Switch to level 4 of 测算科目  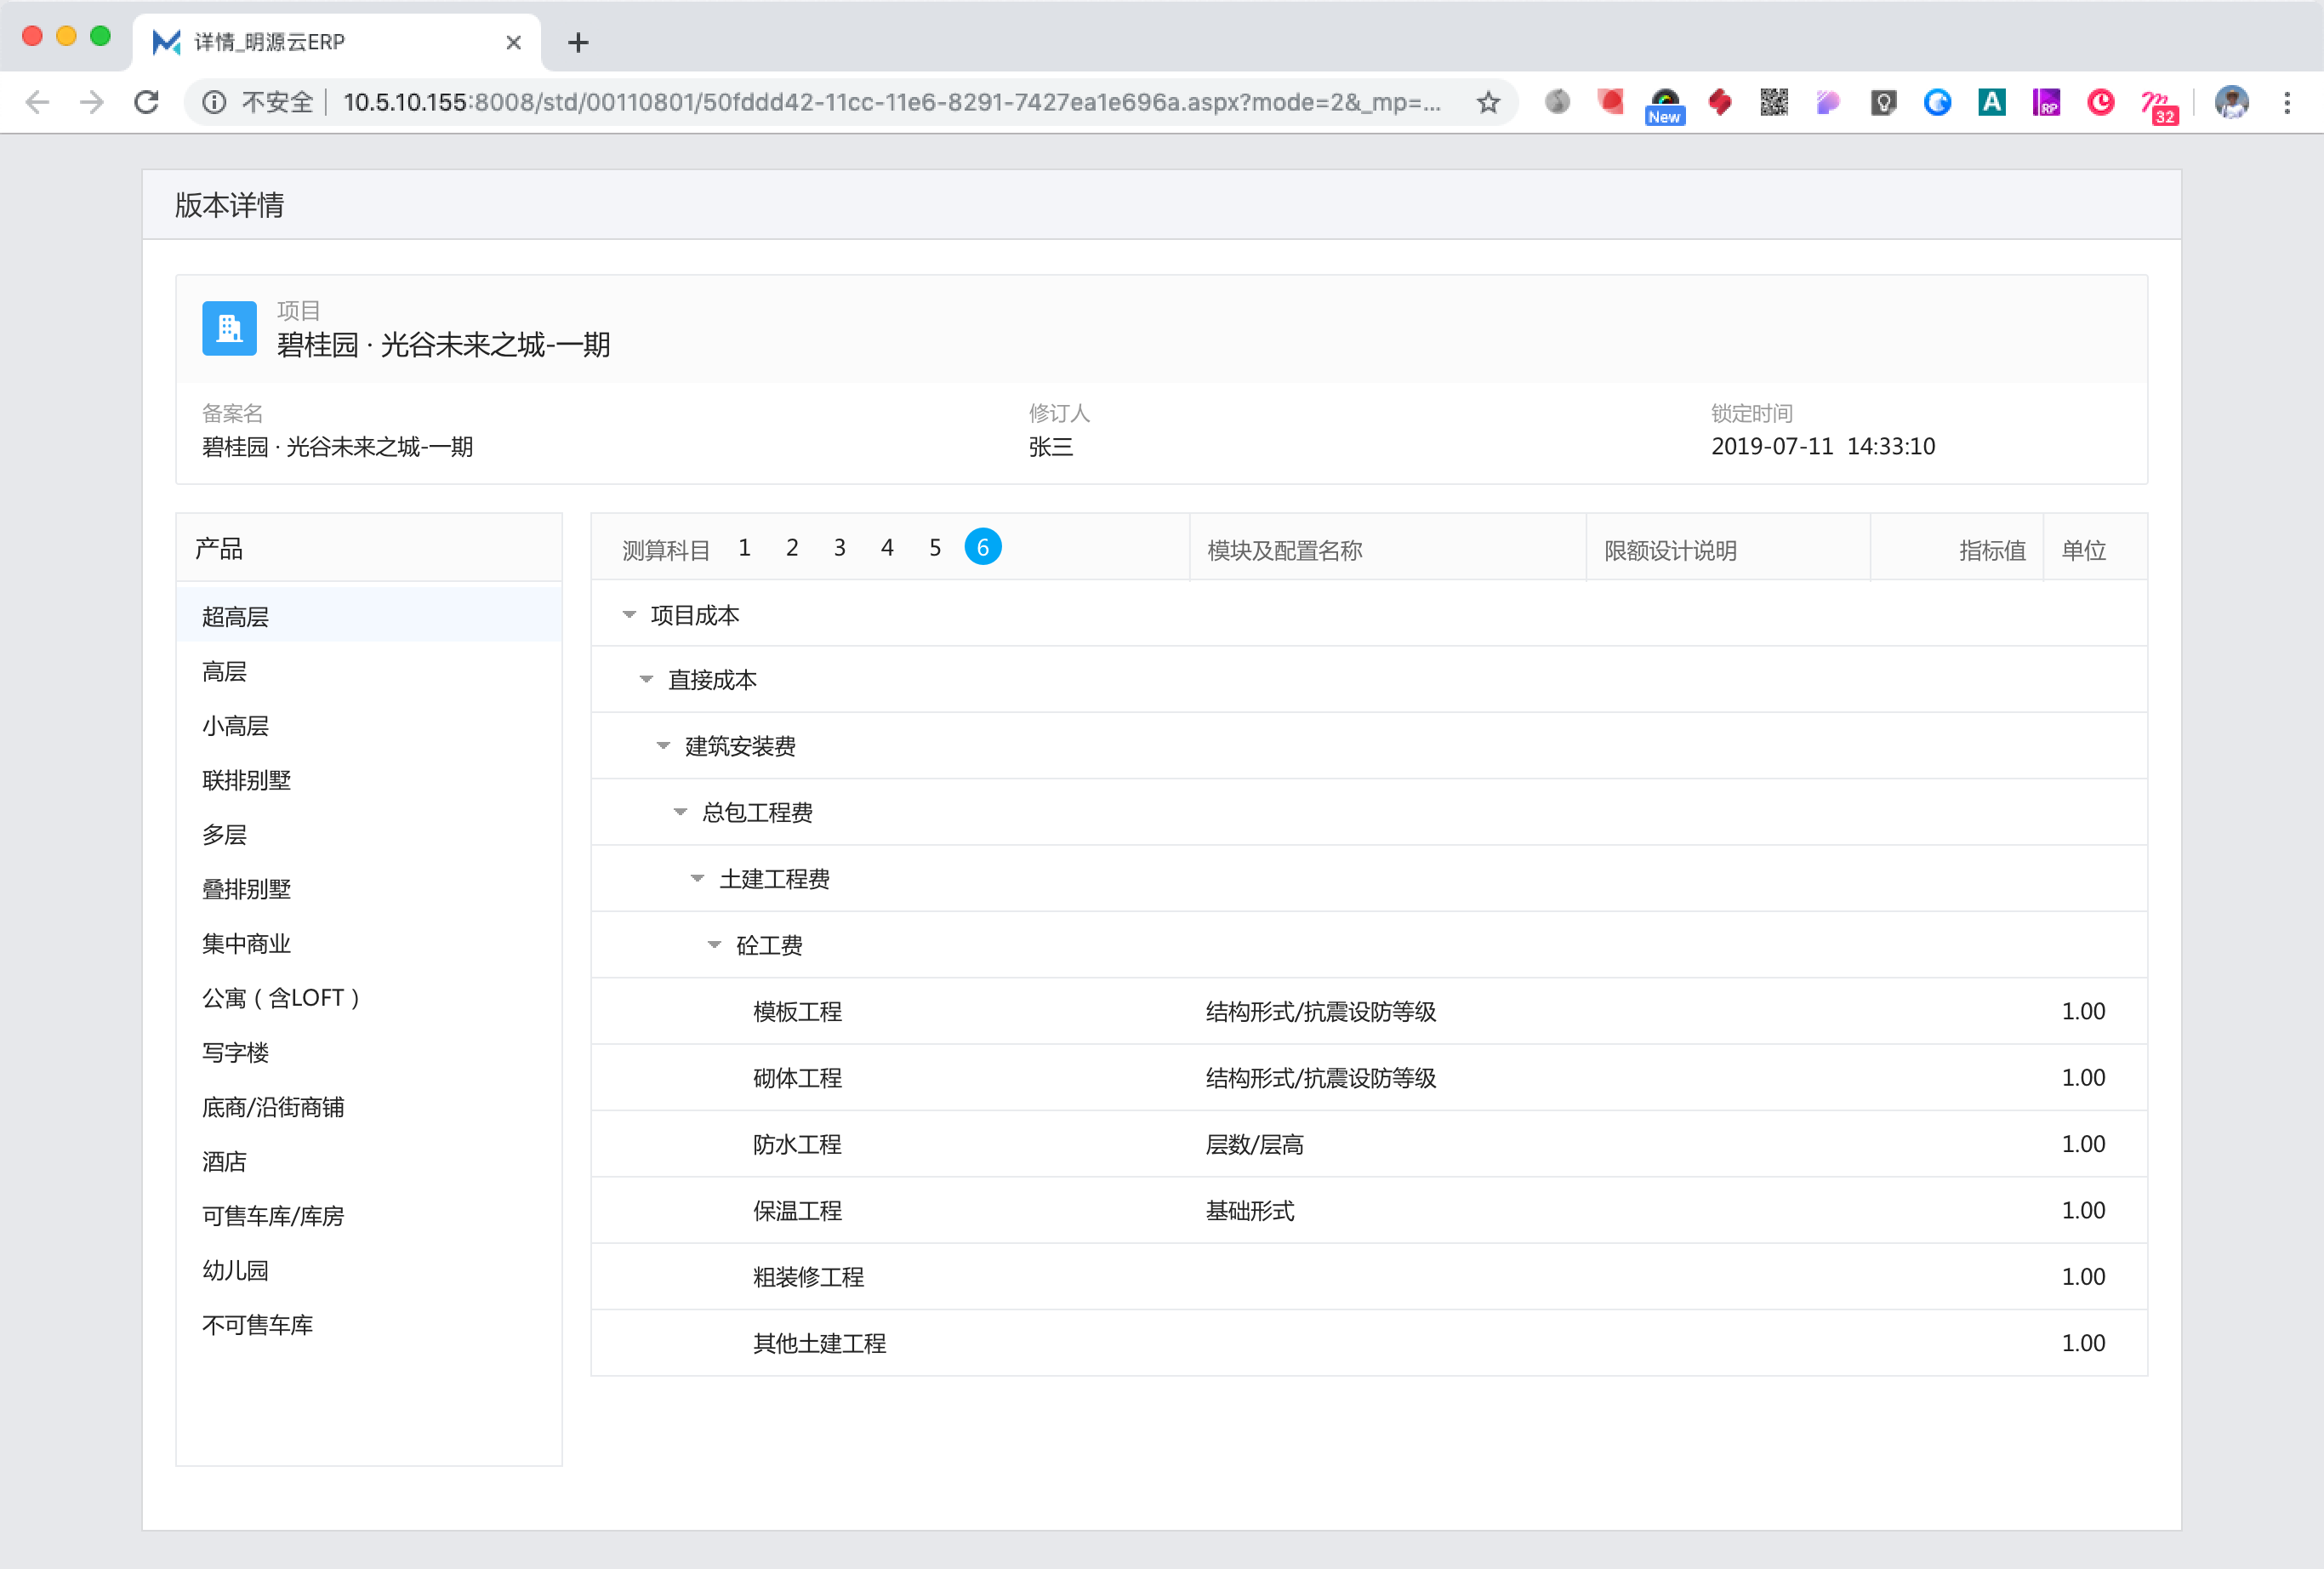click(887, 548)
